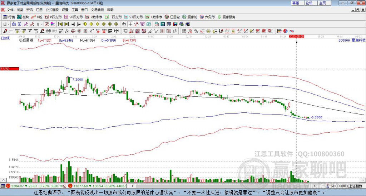The width and height of the screenshot is (366, 196).
Task: Click the 日K线 label
Action: (x=5, y=38)
